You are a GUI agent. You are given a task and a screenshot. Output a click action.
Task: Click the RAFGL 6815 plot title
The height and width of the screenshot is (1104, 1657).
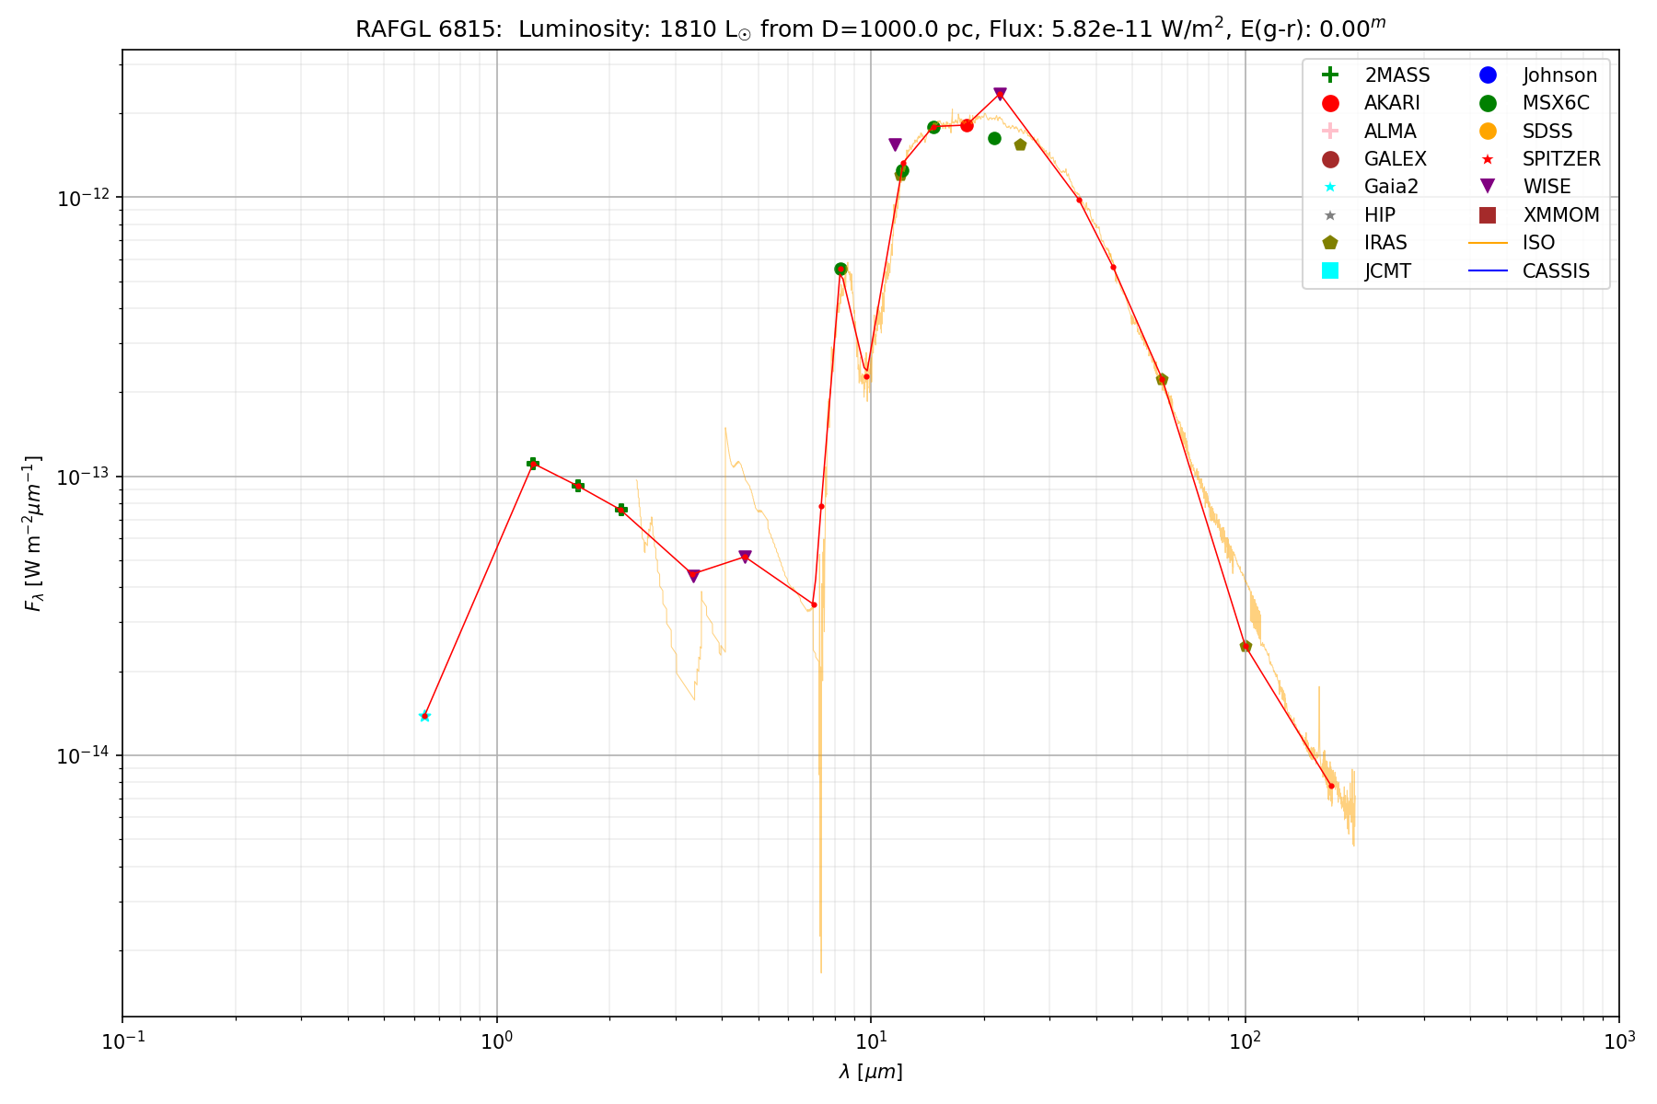pos(870,29)
